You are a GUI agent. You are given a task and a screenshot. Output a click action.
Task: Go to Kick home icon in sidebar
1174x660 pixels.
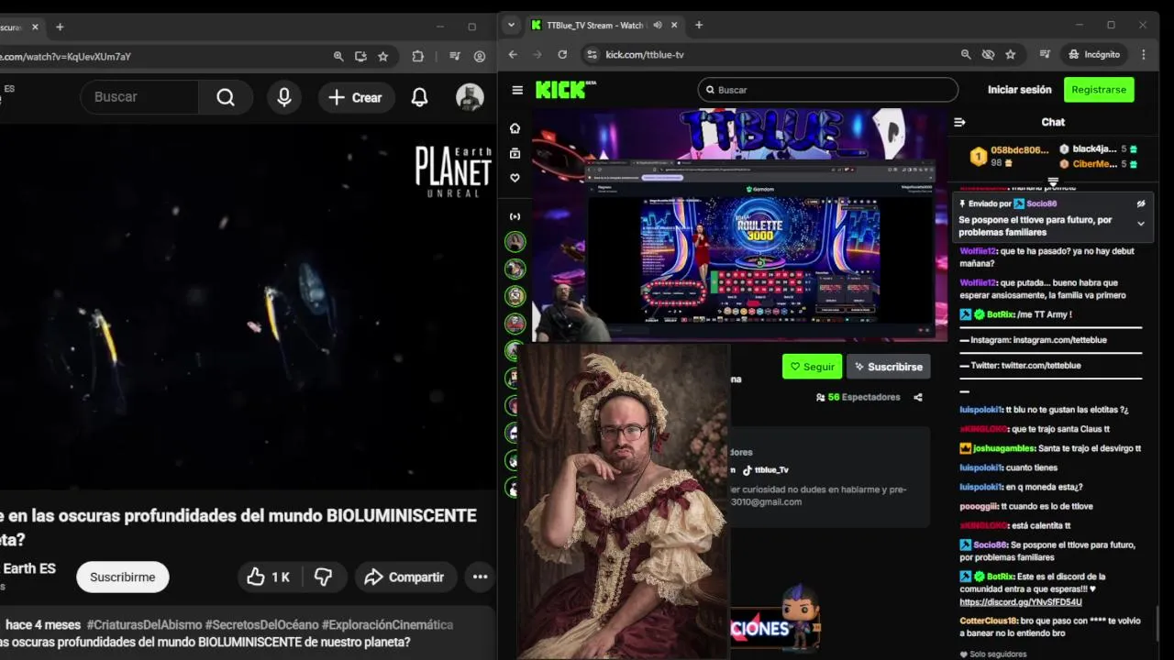tap(515, 128)
